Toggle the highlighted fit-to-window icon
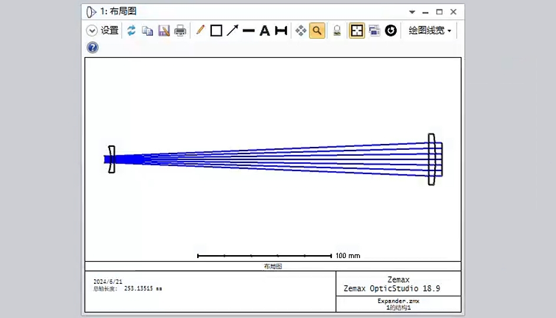This screenshot has width=556, height=318. [357, 31]
